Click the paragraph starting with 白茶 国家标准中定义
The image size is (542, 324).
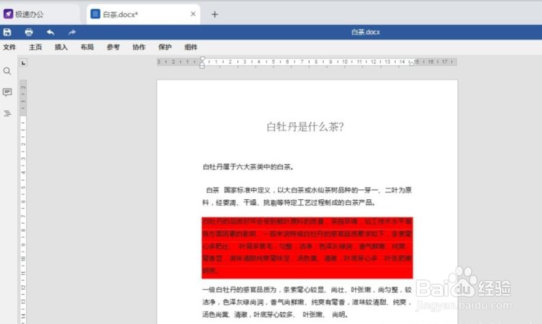pos(307,196)
